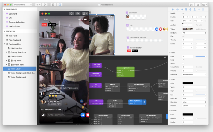Align right edges in the inspector
This screenshot has width=213, height=132.
pos(182,10)
